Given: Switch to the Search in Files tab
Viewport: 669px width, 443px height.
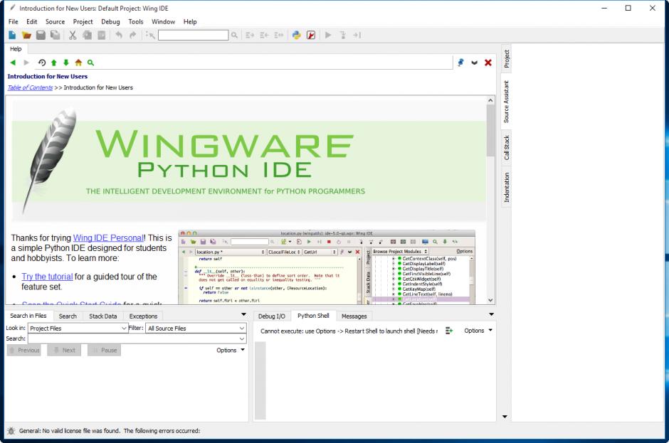Looking at the screenshot, I should click(28, 316).
